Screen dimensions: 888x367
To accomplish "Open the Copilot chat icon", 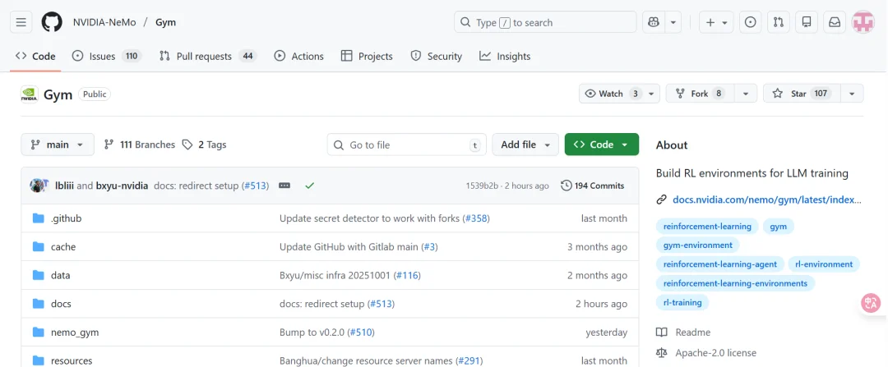I will pos(654,22).
